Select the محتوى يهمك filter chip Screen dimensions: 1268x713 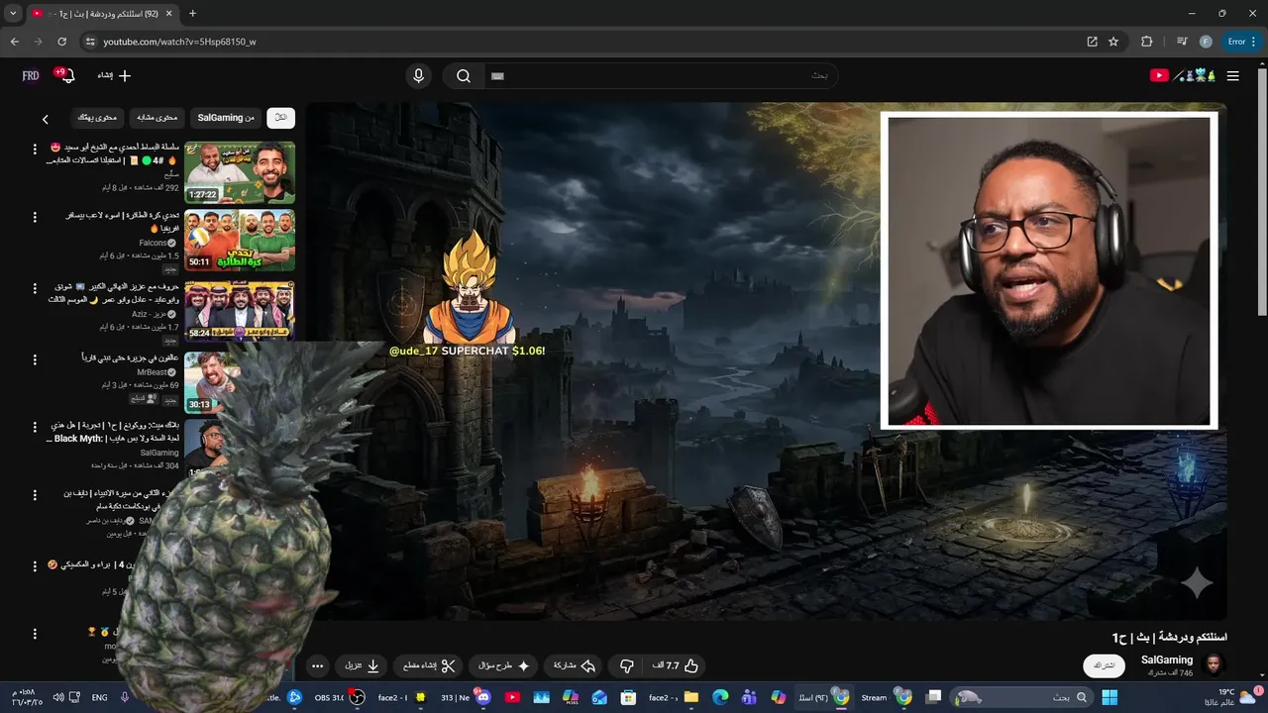pos(97,117)
